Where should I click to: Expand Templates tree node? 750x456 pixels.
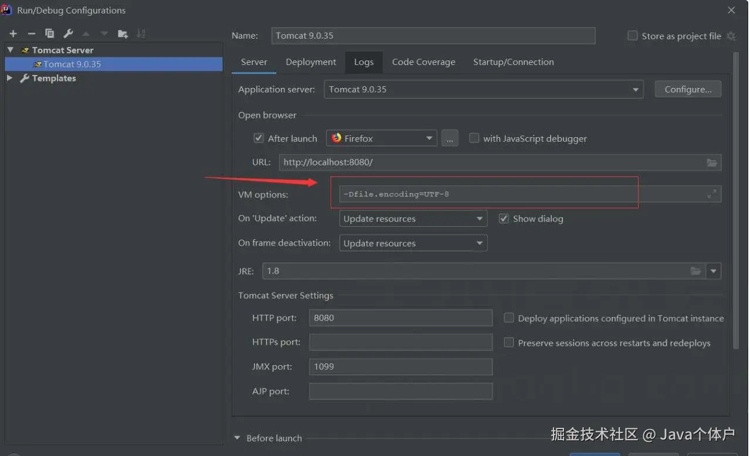[10, 78]
